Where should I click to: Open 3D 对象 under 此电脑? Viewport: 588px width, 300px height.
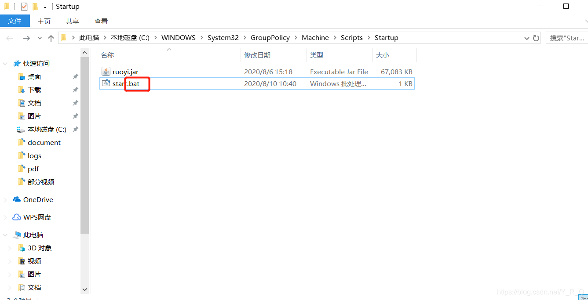40,248
